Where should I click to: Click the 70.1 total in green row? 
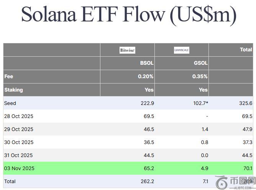coord(248,169)
